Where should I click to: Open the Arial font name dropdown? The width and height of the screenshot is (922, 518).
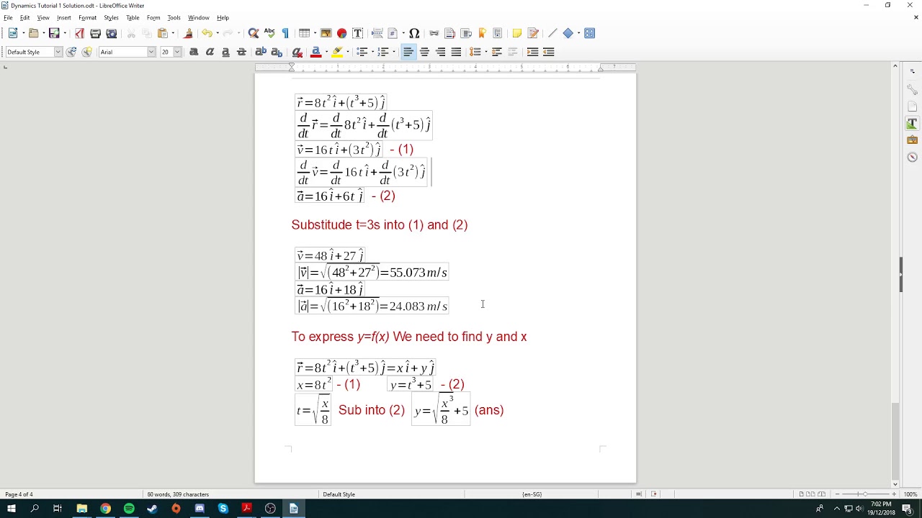pyautogui.click(x=151, y=52)
